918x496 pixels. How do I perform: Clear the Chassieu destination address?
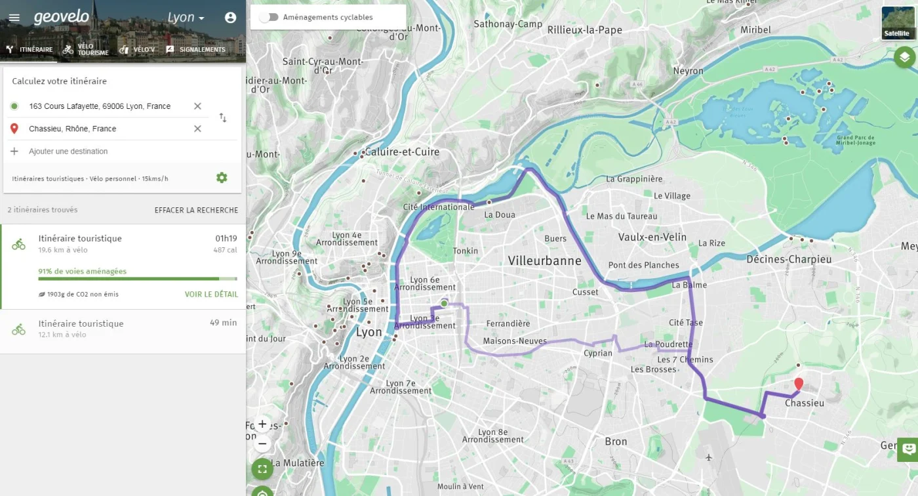[x=197, y=129]
